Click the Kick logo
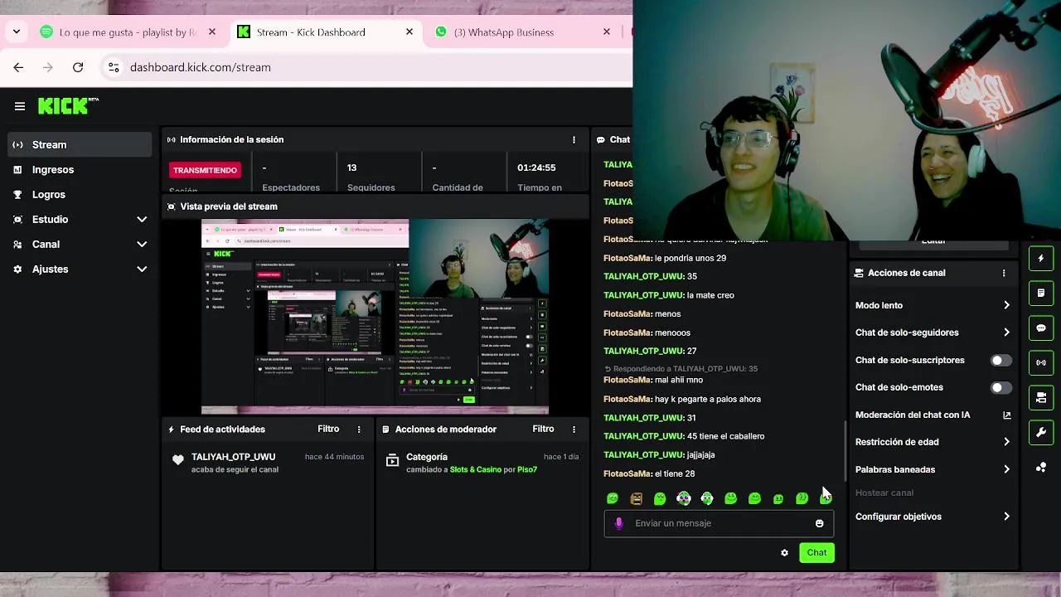Image resolution: width=1061 pixels, height=597 pixels. (68, 106)
